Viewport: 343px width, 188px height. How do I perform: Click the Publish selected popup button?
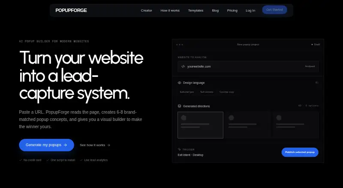(300, 152)
